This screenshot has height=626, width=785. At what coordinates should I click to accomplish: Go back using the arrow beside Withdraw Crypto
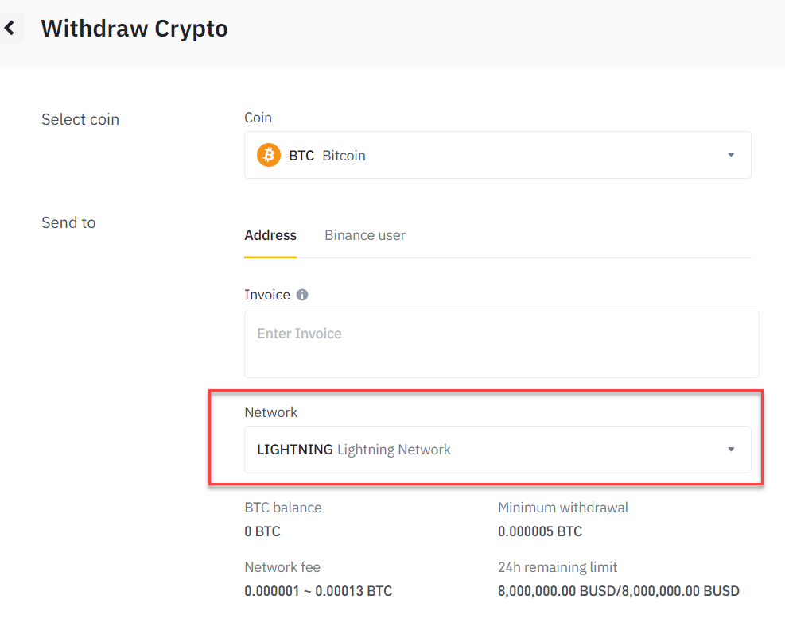10,28
